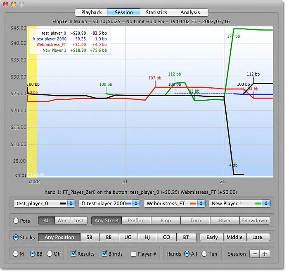Click the Session plus button

click(265, 254)
